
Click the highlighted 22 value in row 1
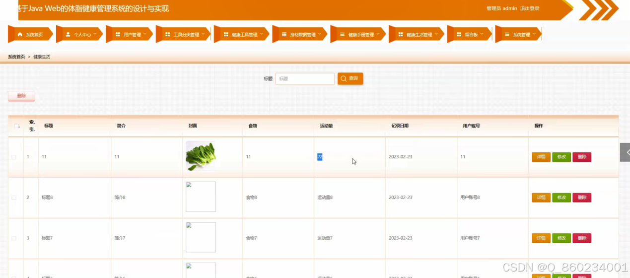pyautogui.click(x=320, y=157)
